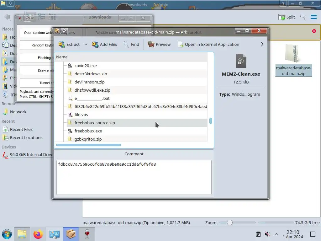Sort by the Name column header
The width and height of the screenshot is (321, 241).
pos(131,57)
